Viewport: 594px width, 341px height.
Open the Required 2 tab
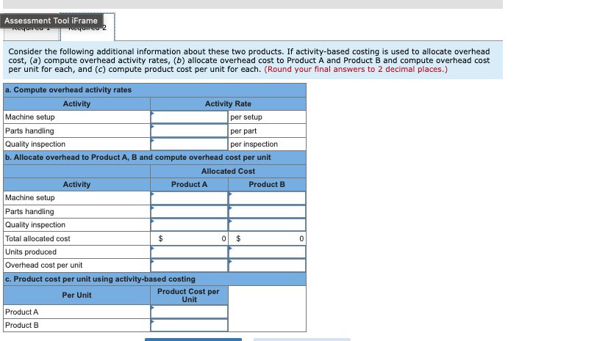click(87, 27)
